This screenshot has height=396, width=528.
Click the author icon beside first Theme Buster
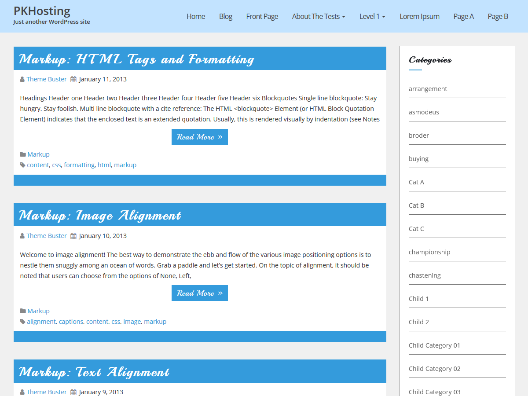[x=22, y=80]
